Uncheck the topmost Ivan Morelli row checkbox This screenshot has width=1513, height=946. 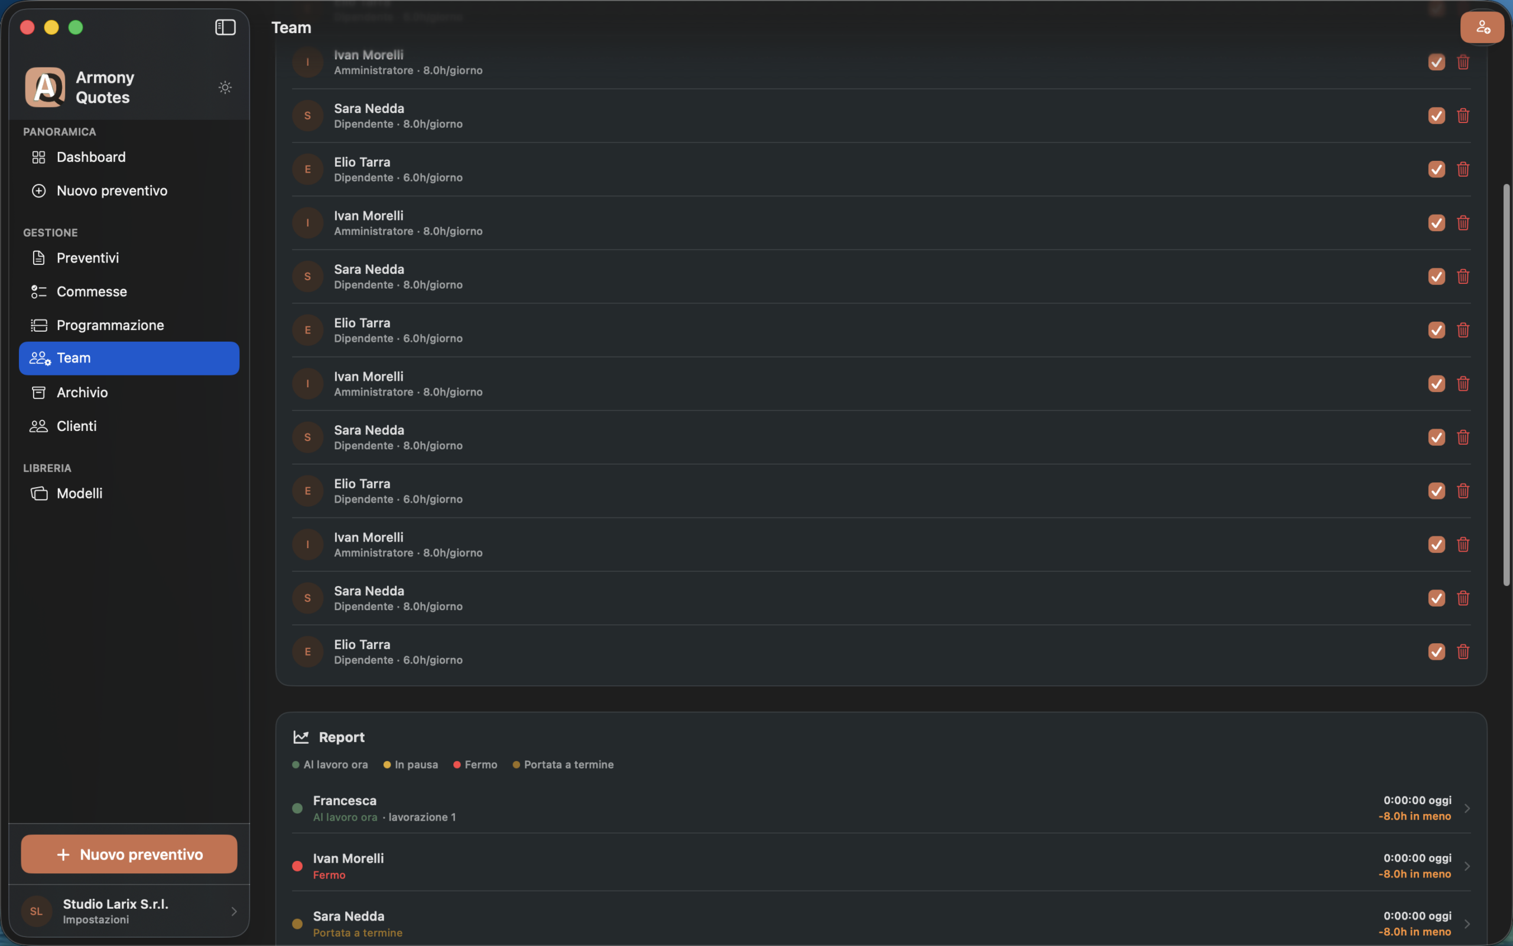(1437, 62)
